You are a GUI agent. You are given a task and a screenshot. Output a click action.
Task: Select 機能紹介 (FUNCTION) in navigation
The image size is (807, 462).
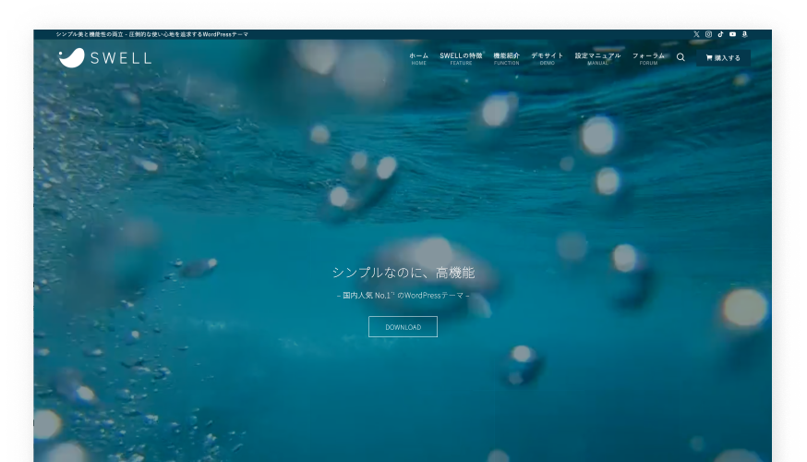(506, 57)
